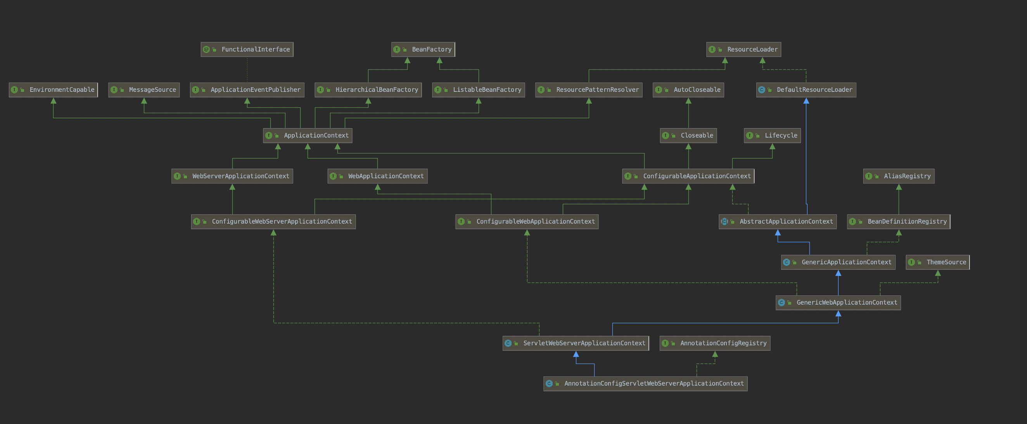
Task: Click the class icon on ServletWebServerApplicationContext node
Action: point(508,343)
